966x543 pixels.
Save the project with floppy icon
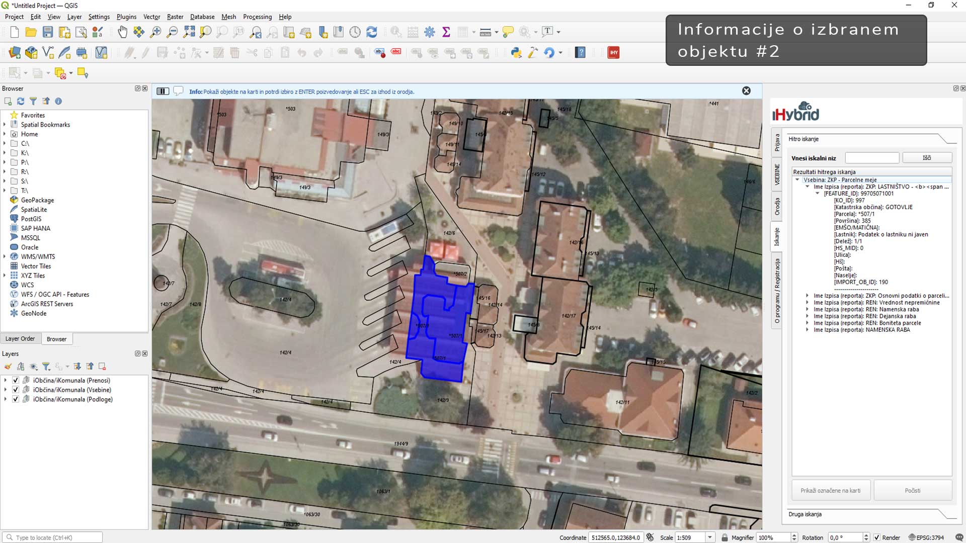(x=48, y=32)
